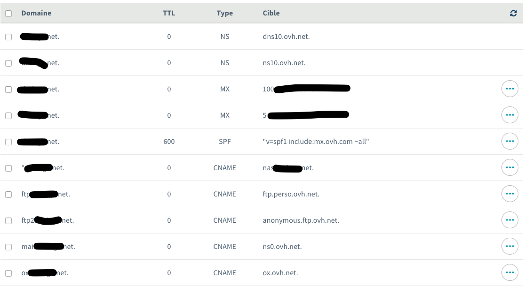Open actions menu for ns0.ovh.net record
The width and height of the screenshot is (525, 286).
[510, 246]
